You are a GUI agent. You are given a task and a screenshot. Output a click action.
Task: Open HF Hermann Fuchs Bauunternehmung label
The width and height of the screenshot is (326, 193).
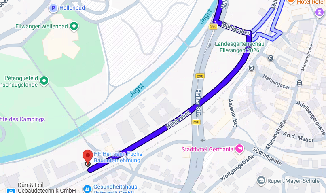[118, 157]
